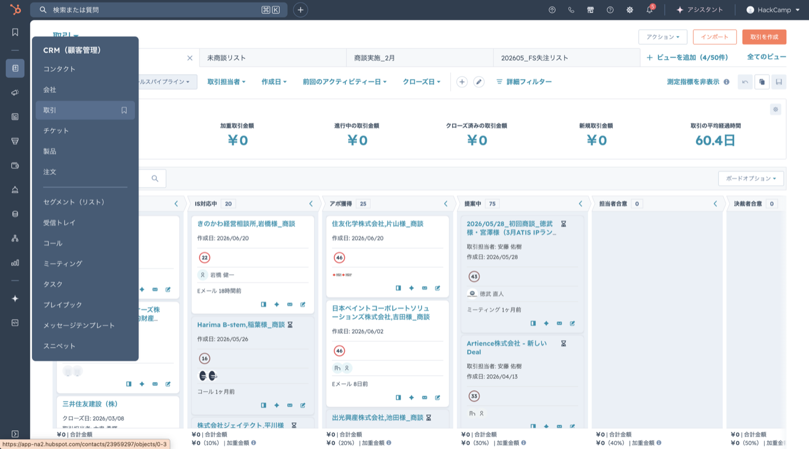Close the current view tab
Image resolution: width=809 pixels, height=449 pixels.
point(190,58)
